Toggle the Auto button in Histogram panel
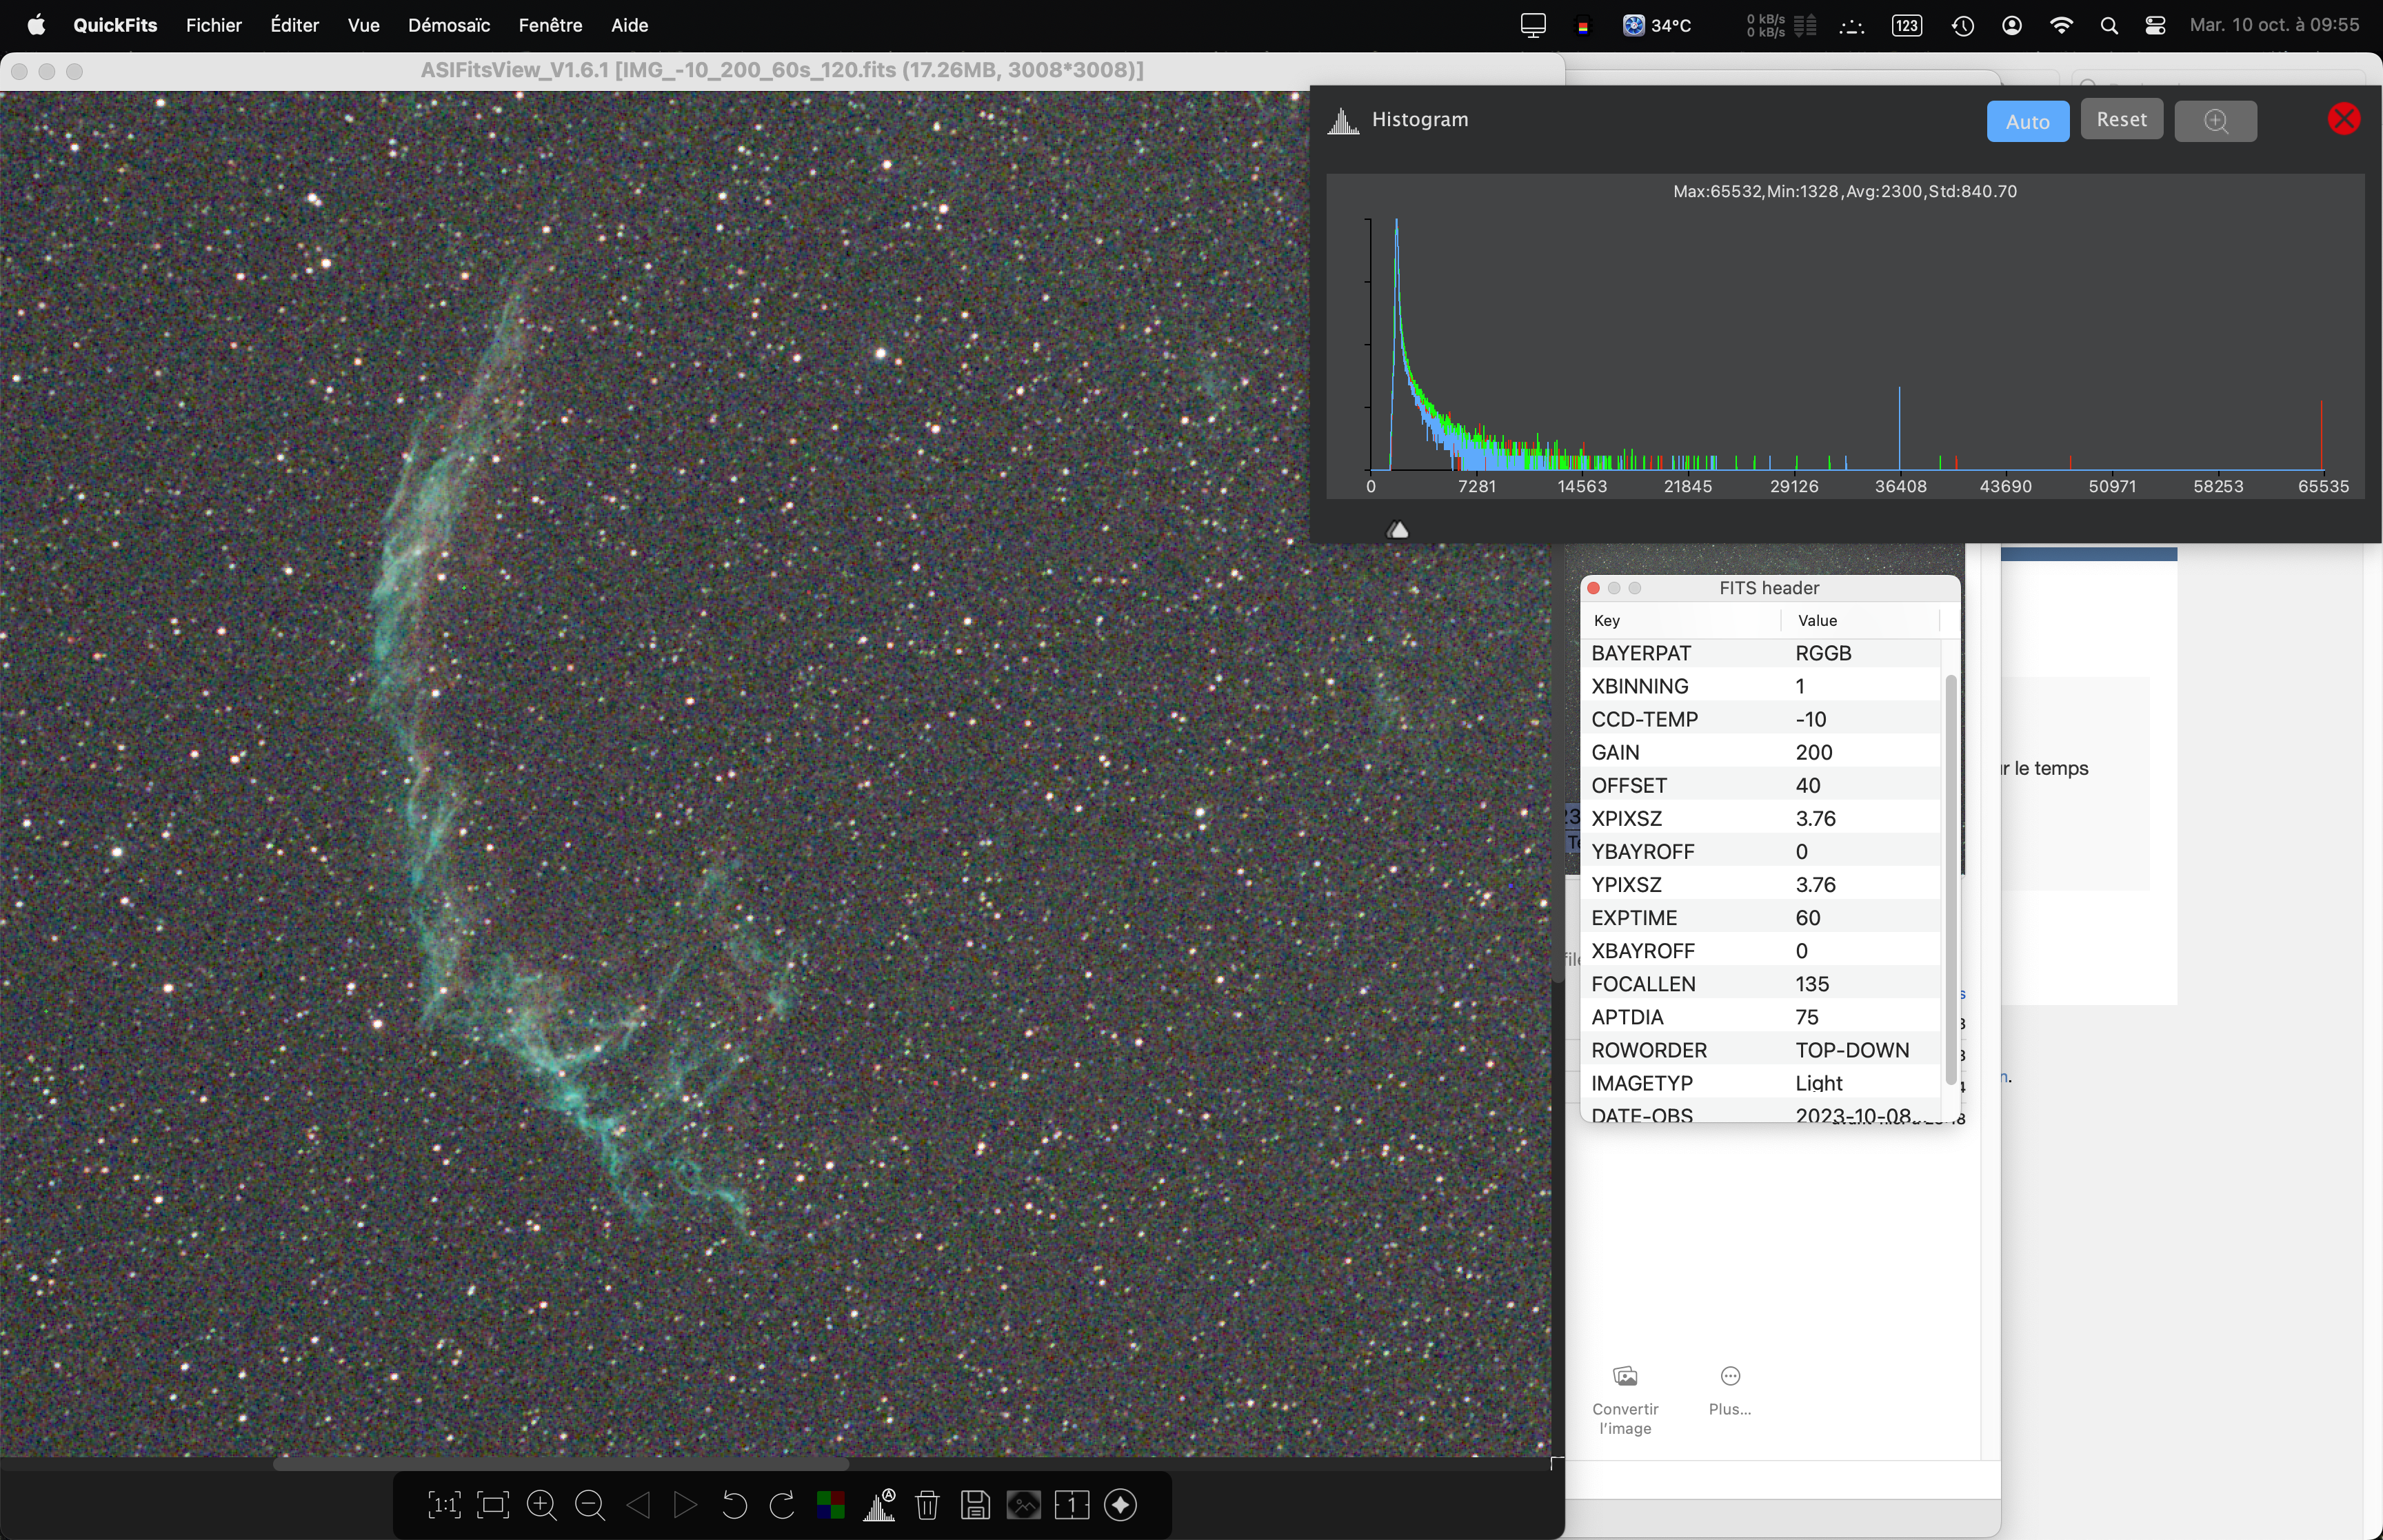 (2027, 121)
